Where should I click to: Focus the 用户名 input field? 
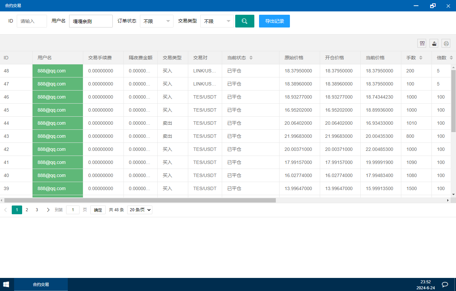click(x=91, y=21)
